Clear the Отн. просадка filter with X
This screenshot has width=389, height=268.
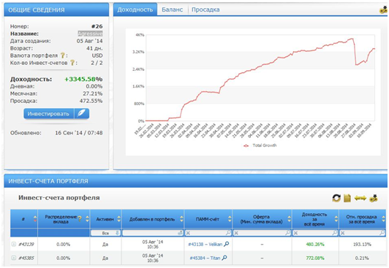click(x=343, y=233)
